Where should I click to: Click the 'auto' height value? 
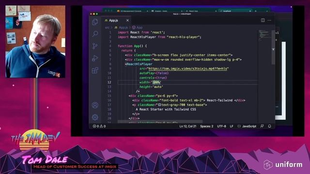(x=157, y=87)
